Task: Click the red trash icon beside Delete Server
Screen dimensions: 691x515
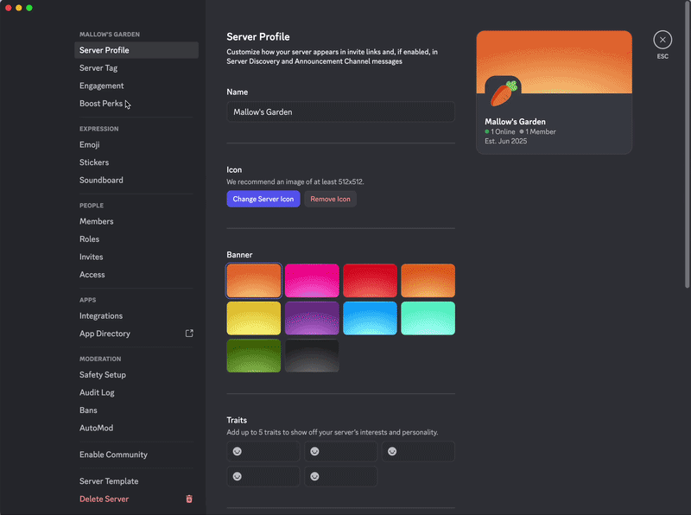Action: 189,499
